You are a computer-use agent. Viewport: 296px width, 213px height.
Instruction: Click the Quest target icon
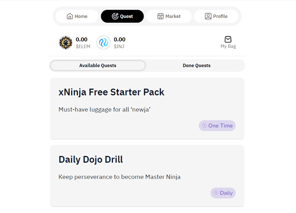click(115, 16)
